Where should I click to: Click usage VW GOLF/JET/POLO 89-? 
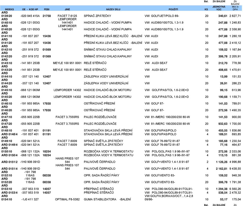coord(162,16)
